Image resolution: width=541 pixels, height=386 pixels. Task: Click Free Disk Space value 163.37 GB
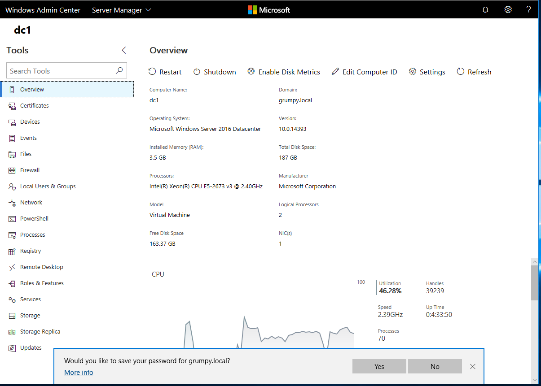tap(163, 244)
